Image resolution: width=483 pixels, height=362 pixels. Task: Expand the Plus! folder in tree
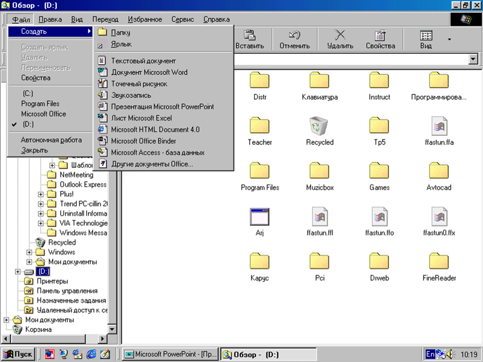[41, 194]
